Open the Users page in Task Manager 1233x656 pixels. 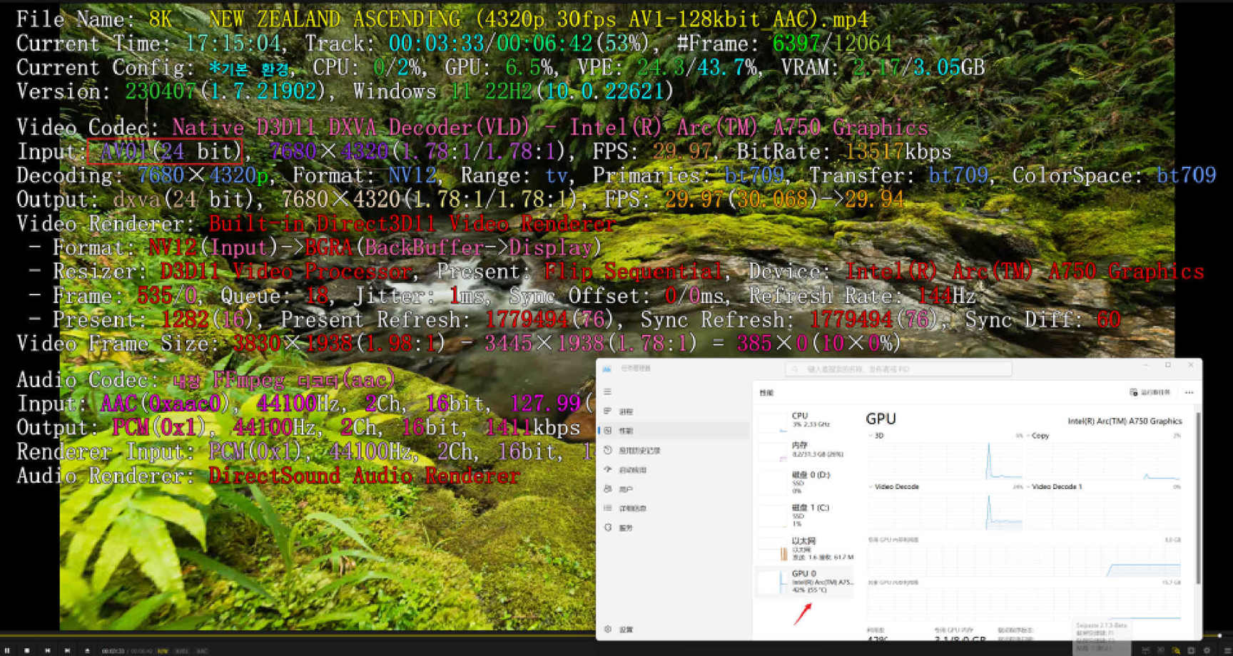click(674, 489)
